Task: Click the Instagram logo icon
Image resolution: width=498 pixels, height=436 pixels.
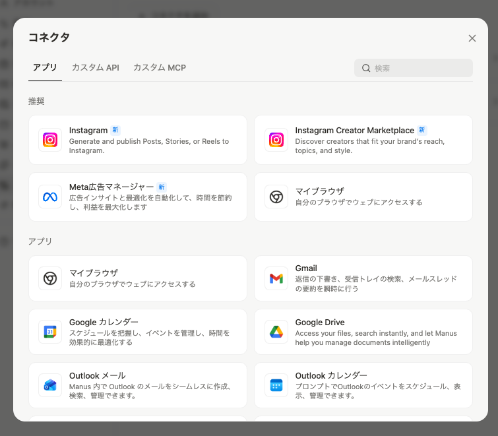Action: [50, 140]
